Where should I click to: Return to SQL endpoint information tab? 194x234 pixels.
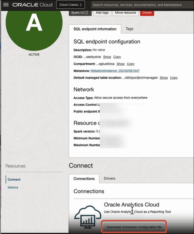[95, 29]
